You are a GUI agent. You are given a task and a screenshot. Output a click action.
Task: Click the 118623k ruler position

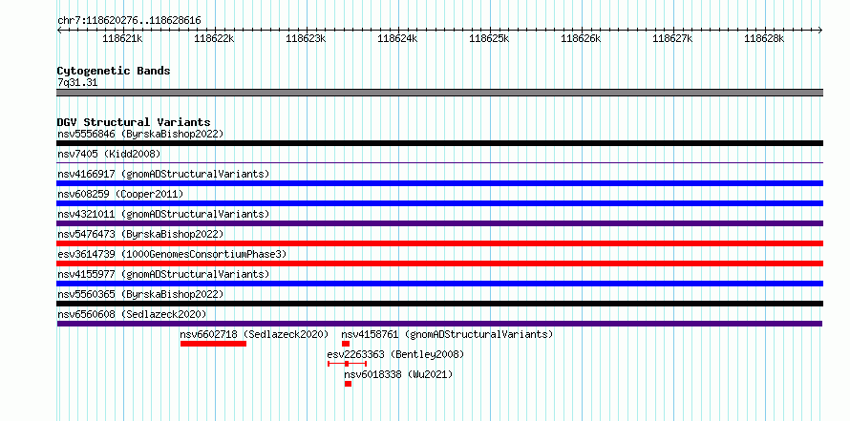point(306,38)
